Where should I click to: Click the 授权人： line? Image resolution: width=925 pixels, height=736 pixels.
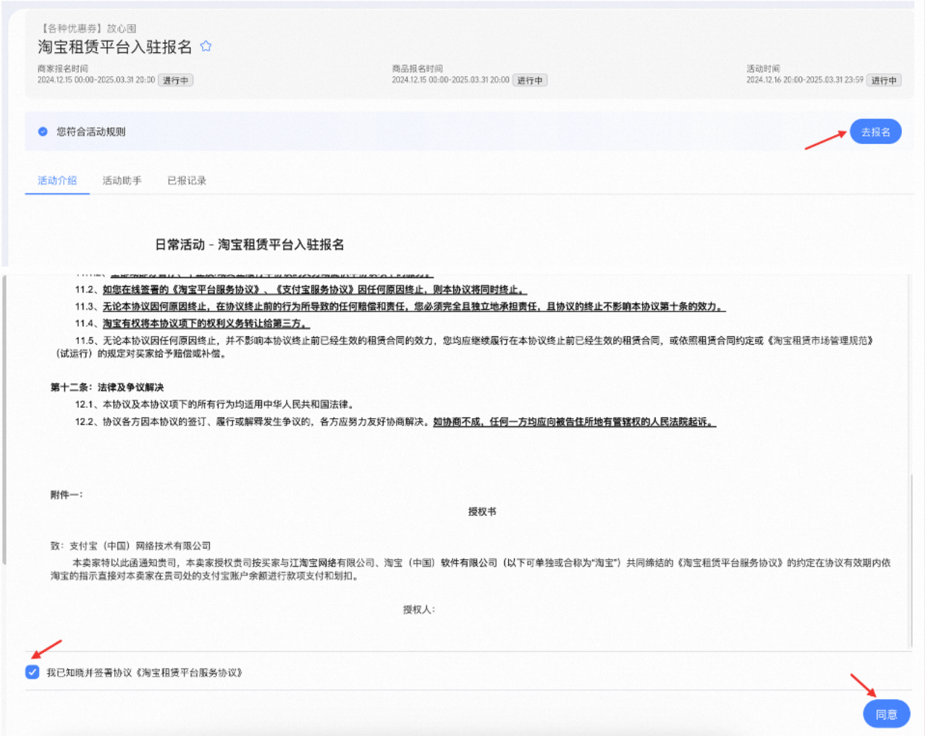pos(419,610)
